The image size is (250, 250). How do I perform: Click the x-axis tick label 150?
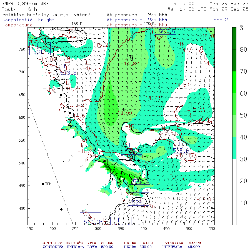[x=30, y=229]
